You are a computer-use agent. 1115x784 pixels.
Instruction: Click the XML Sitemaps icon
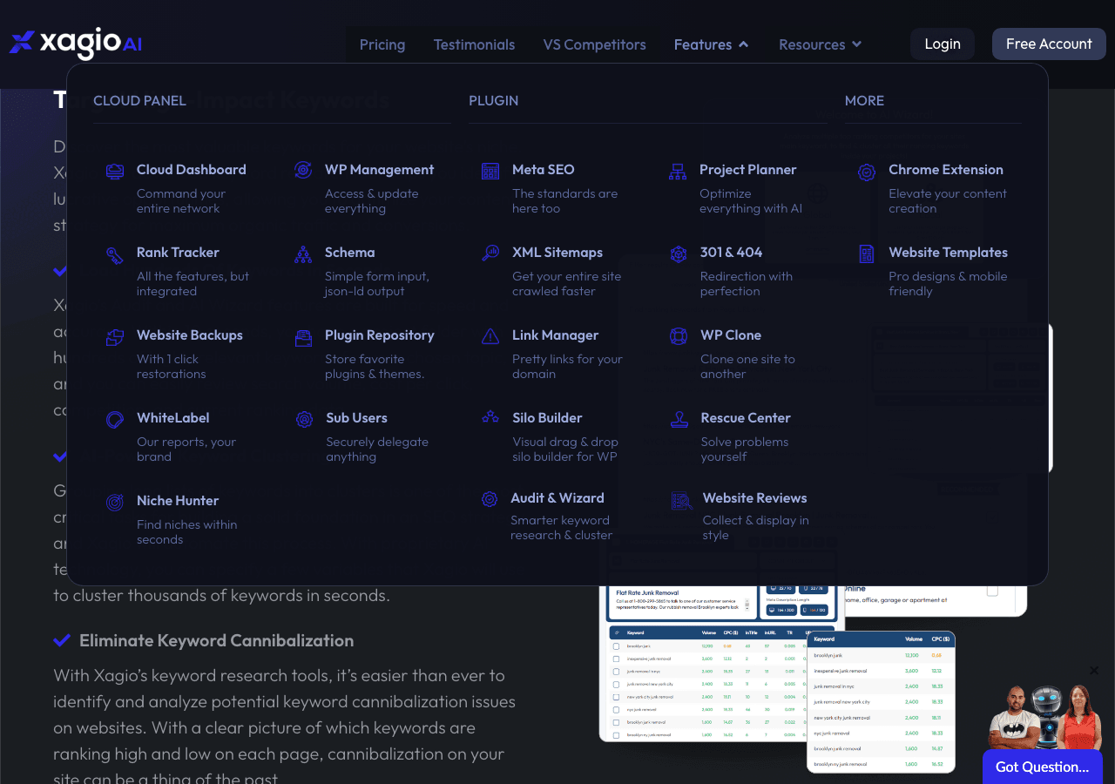[490, 253]
